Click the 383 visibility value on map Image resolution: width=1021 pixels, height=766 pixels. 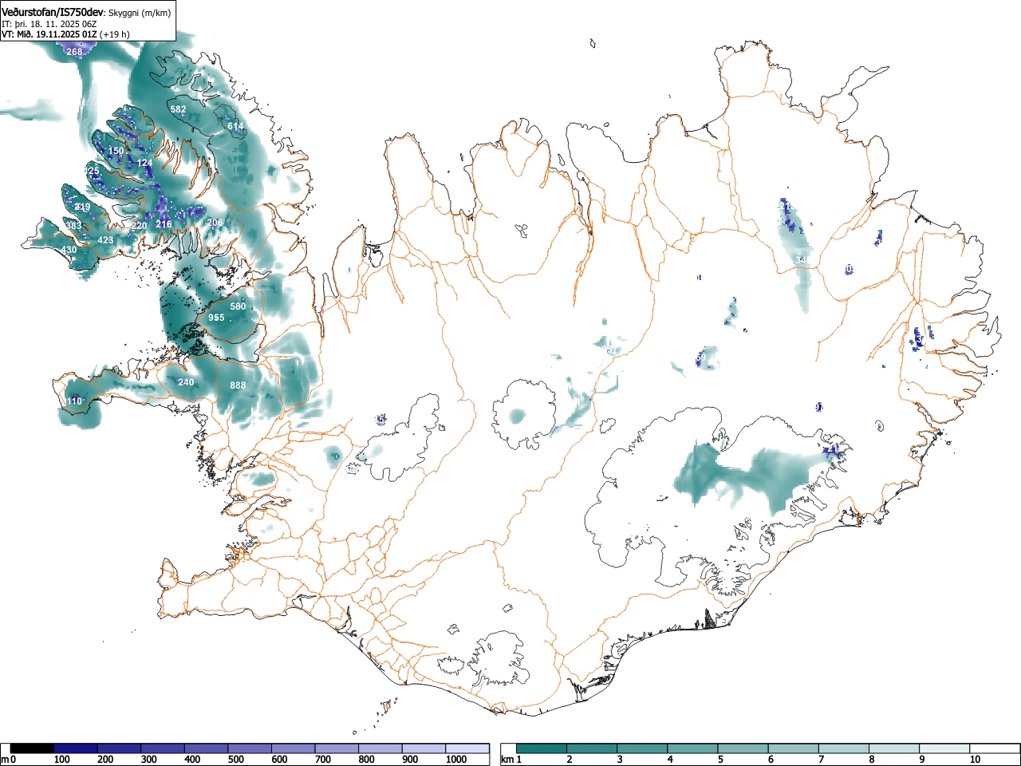(x=73, y=226)
